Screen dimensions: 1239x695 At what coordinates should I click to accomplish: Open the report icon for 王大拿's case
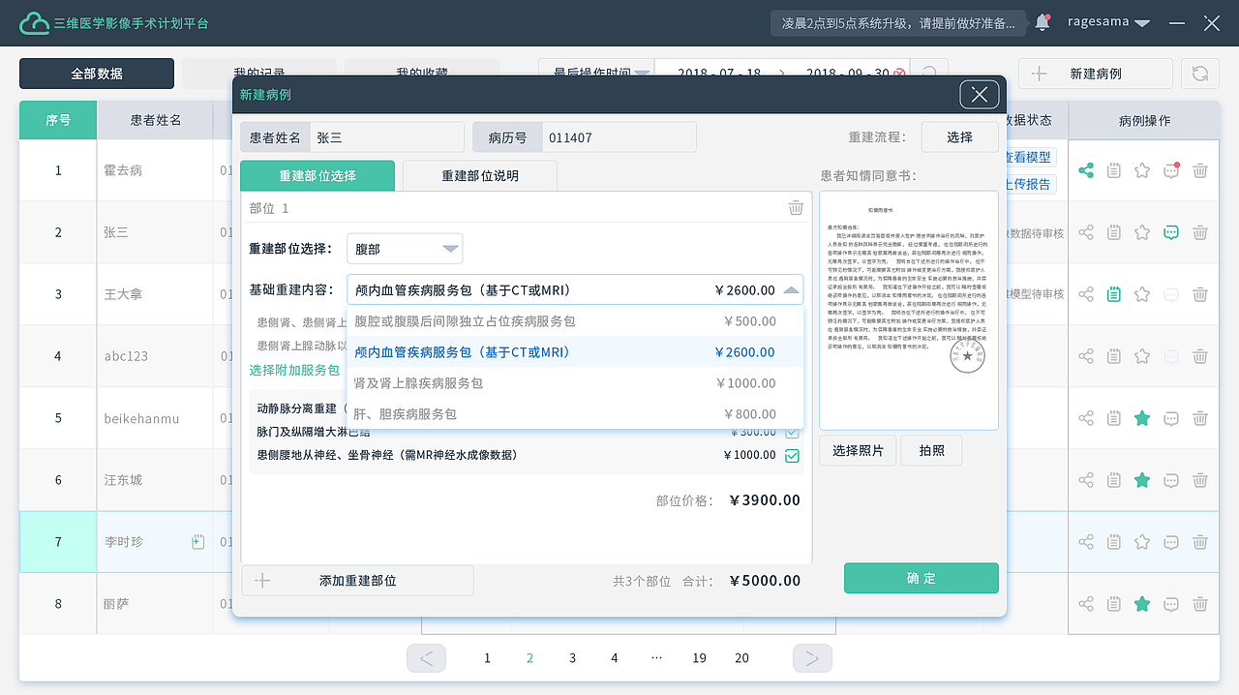coord(1113,294)
